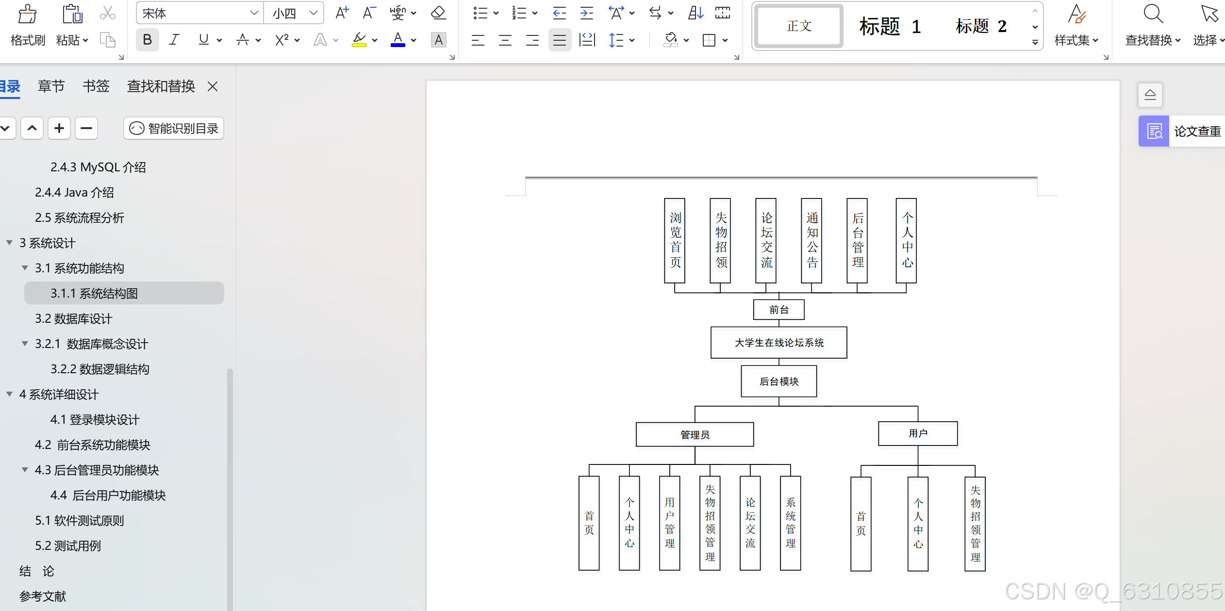Click the minus remove heading button
1225x611 pixels.
[86, 128]
